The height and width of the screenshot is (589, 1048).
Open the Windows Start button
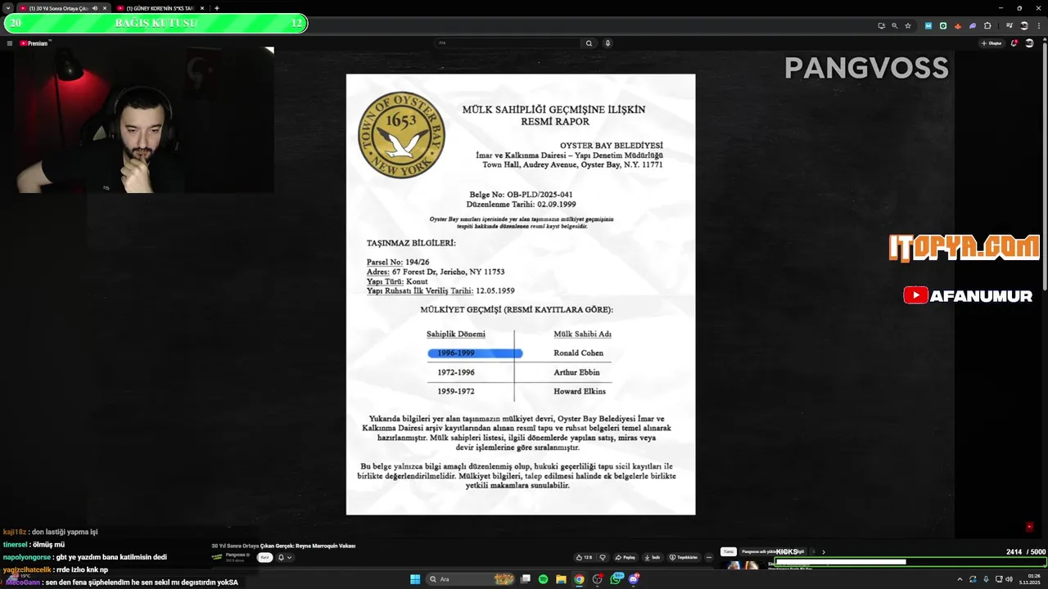pos(415,579)
